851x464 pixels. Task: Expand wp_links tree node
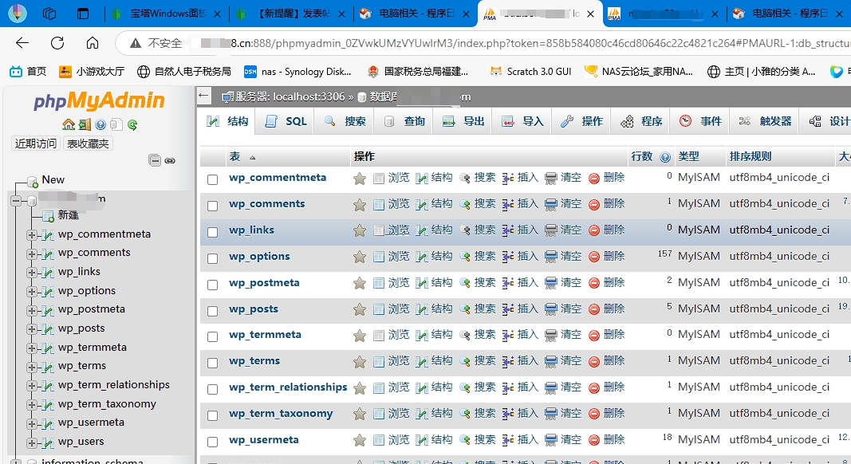coord(31,273)
